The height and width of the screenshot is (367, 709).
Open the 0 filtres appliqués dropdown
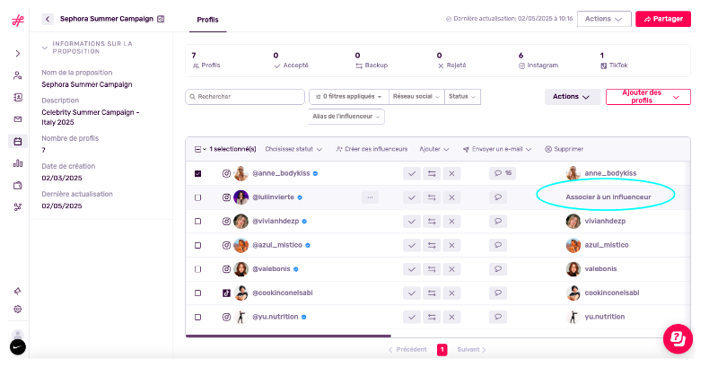click(348, 97)
